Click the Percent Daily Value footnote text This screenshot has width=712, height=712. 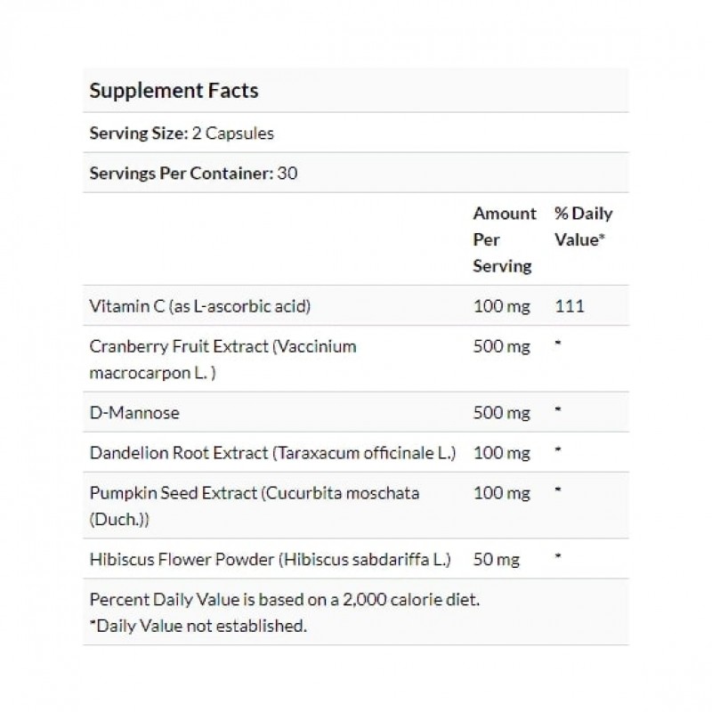coord(285,599)
